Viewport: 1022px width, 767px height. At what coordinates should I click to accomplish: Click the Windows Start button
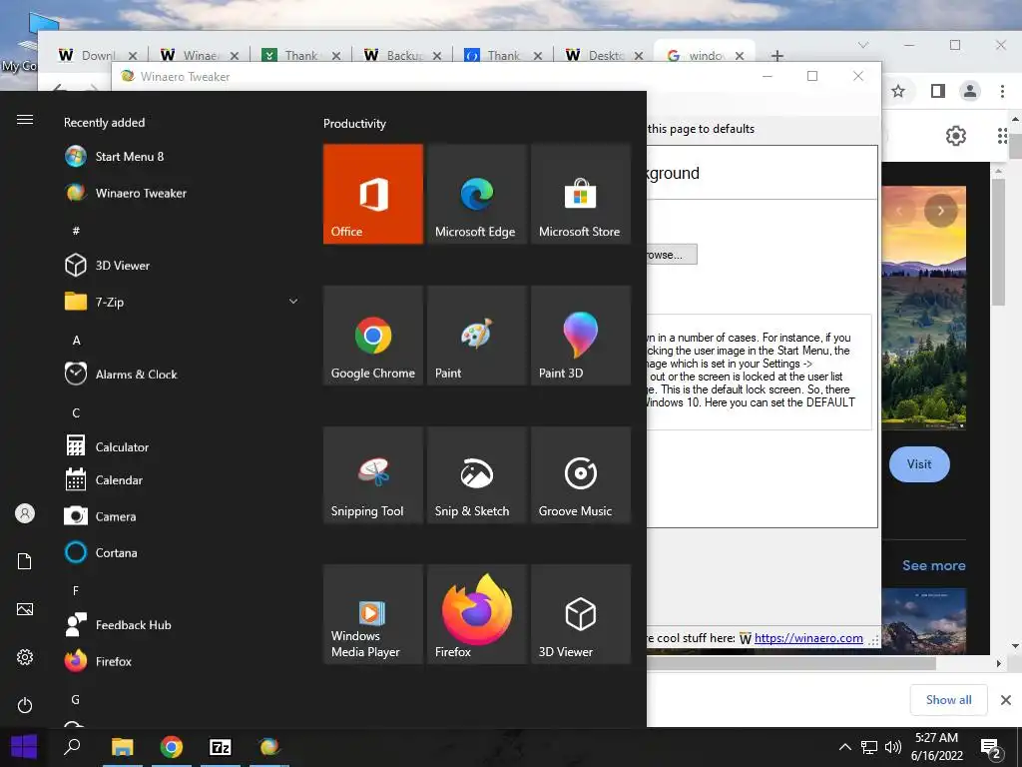(24, 747)
